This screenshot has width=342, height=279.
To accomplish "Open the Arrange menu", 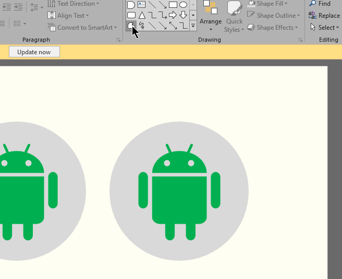I will (x=211, y=16).
